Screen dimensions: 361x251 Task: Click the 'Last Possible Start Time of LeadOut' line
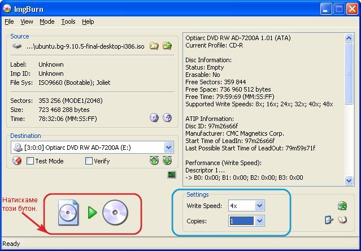[x=250, y=148]
